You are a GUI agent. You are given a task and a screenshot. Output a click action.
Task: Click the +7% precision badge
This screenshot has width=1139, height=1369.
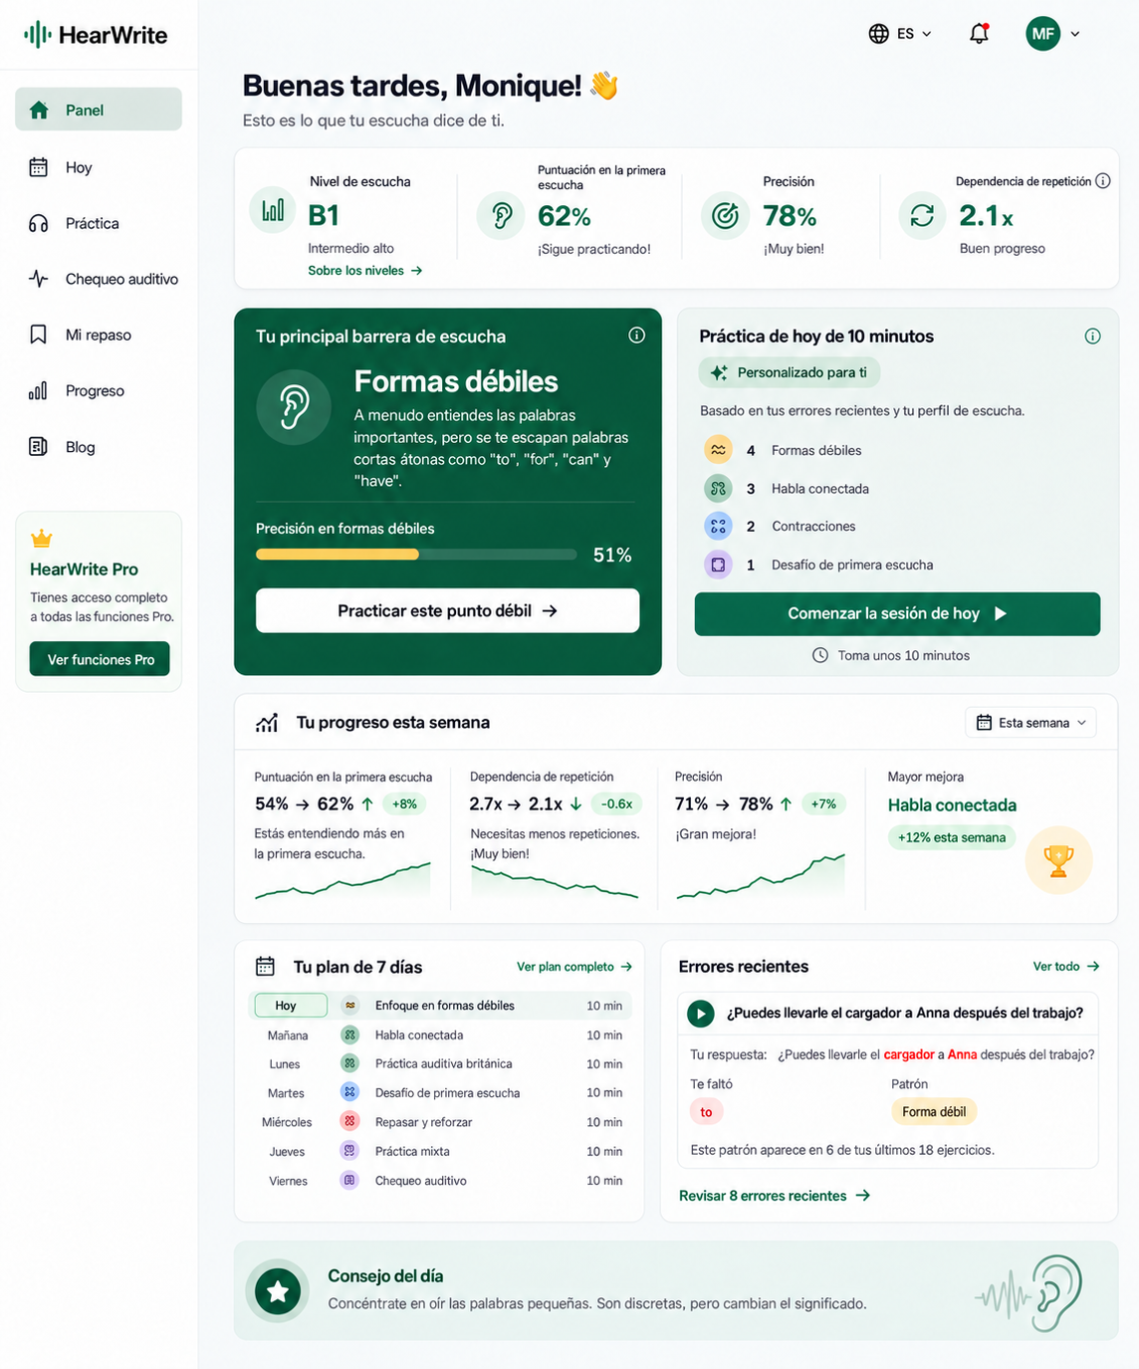pyautogui.click(x=823, y=804)
